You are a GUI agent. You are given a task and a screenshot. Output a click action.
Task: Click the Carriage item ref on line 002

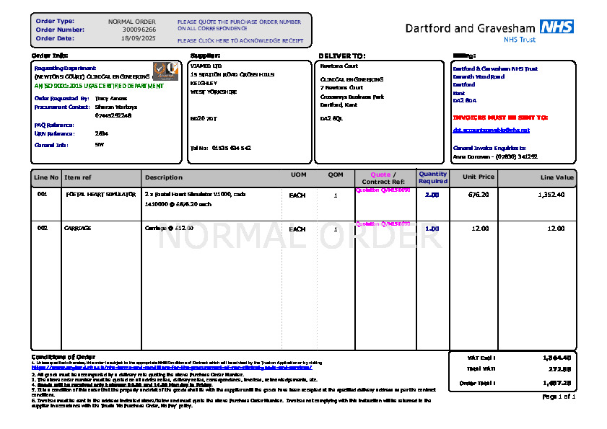pyautogui.click(x=78, y=228)
